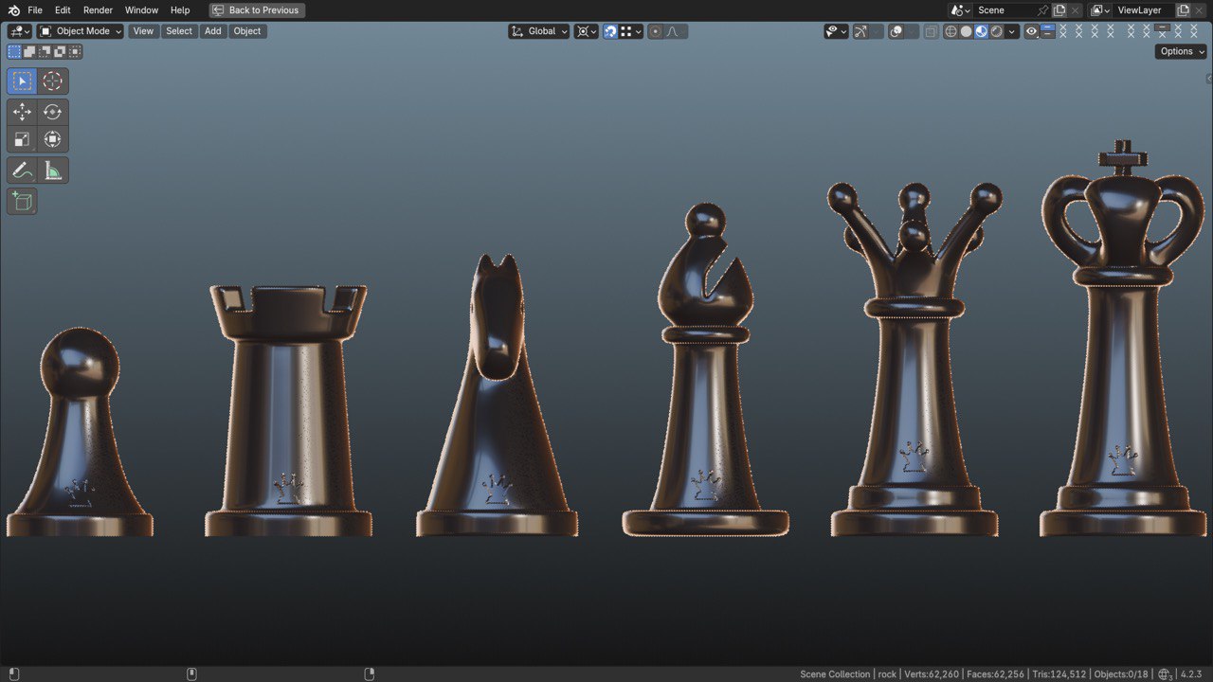Click the Objects:0/18 status text
Viewport: 1213px width, 682px height.
click(1121, 674)
